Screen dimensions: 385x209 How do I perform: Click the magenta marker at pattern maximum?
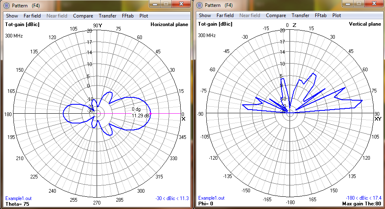pyautogui.click(x=150, y=114)
